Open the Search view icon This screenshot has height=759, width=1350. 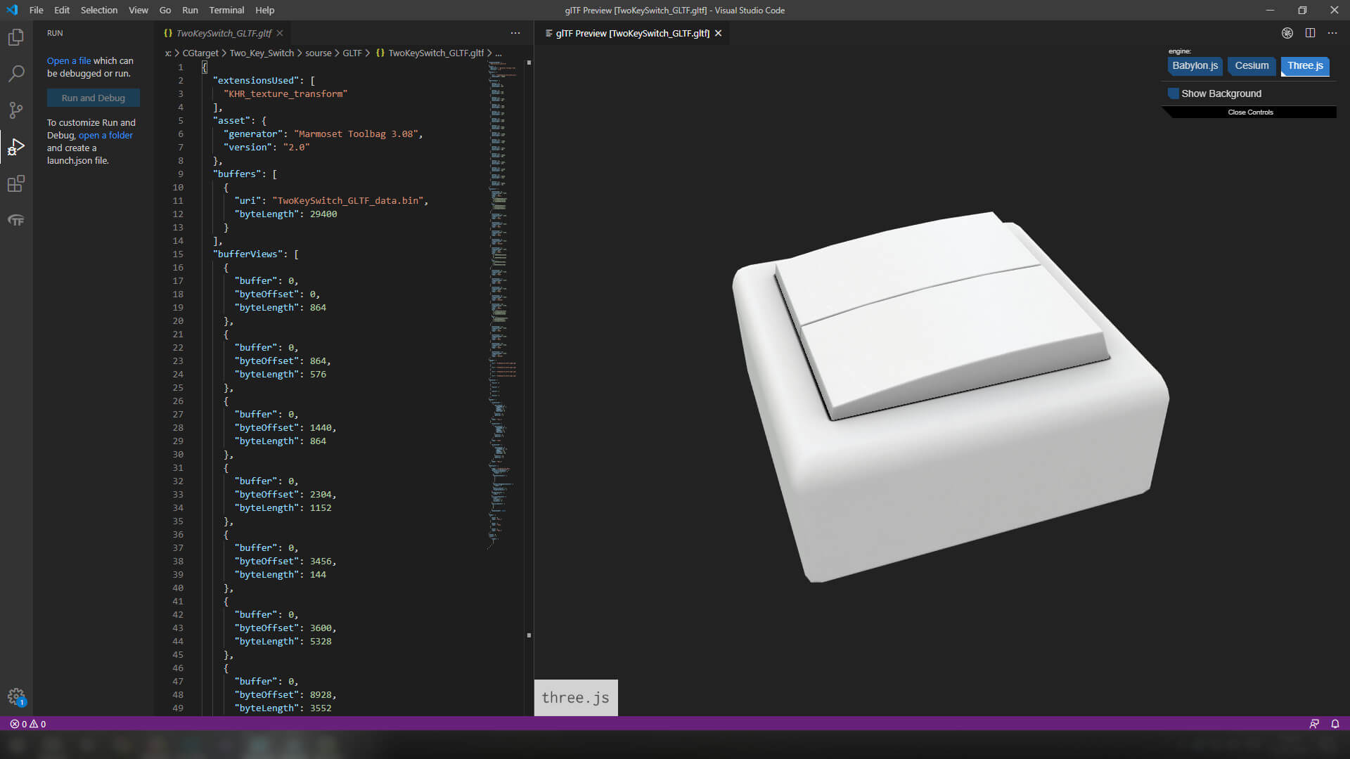pyautogui.click(x=15, y=74)
